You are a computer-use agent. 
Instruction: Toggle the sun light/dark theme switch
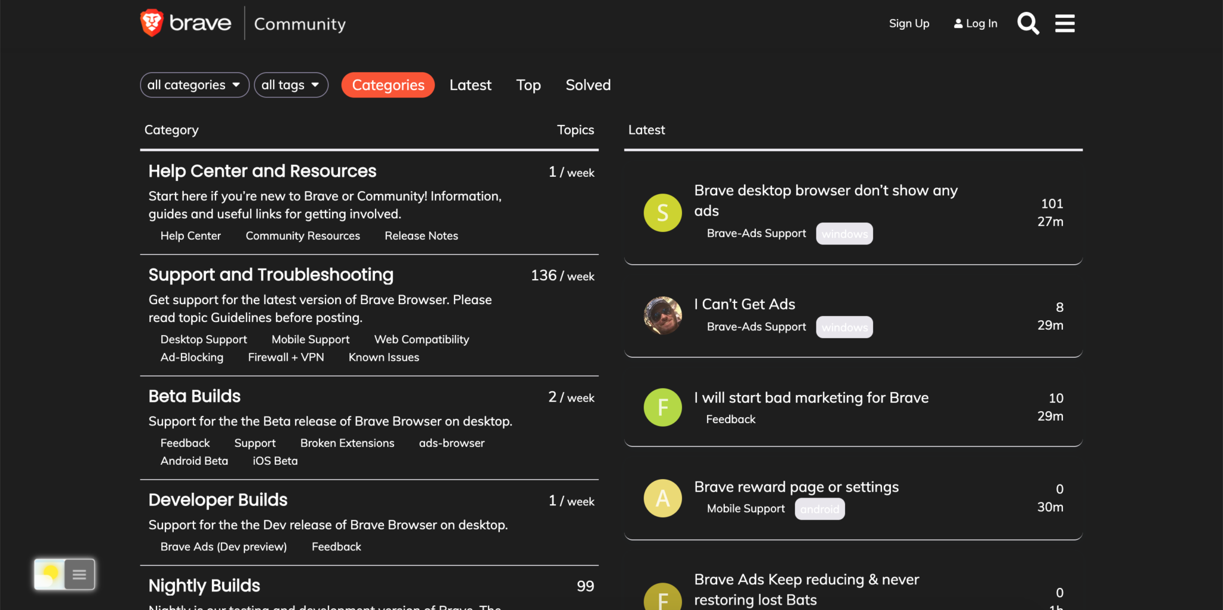click(49, 575)
